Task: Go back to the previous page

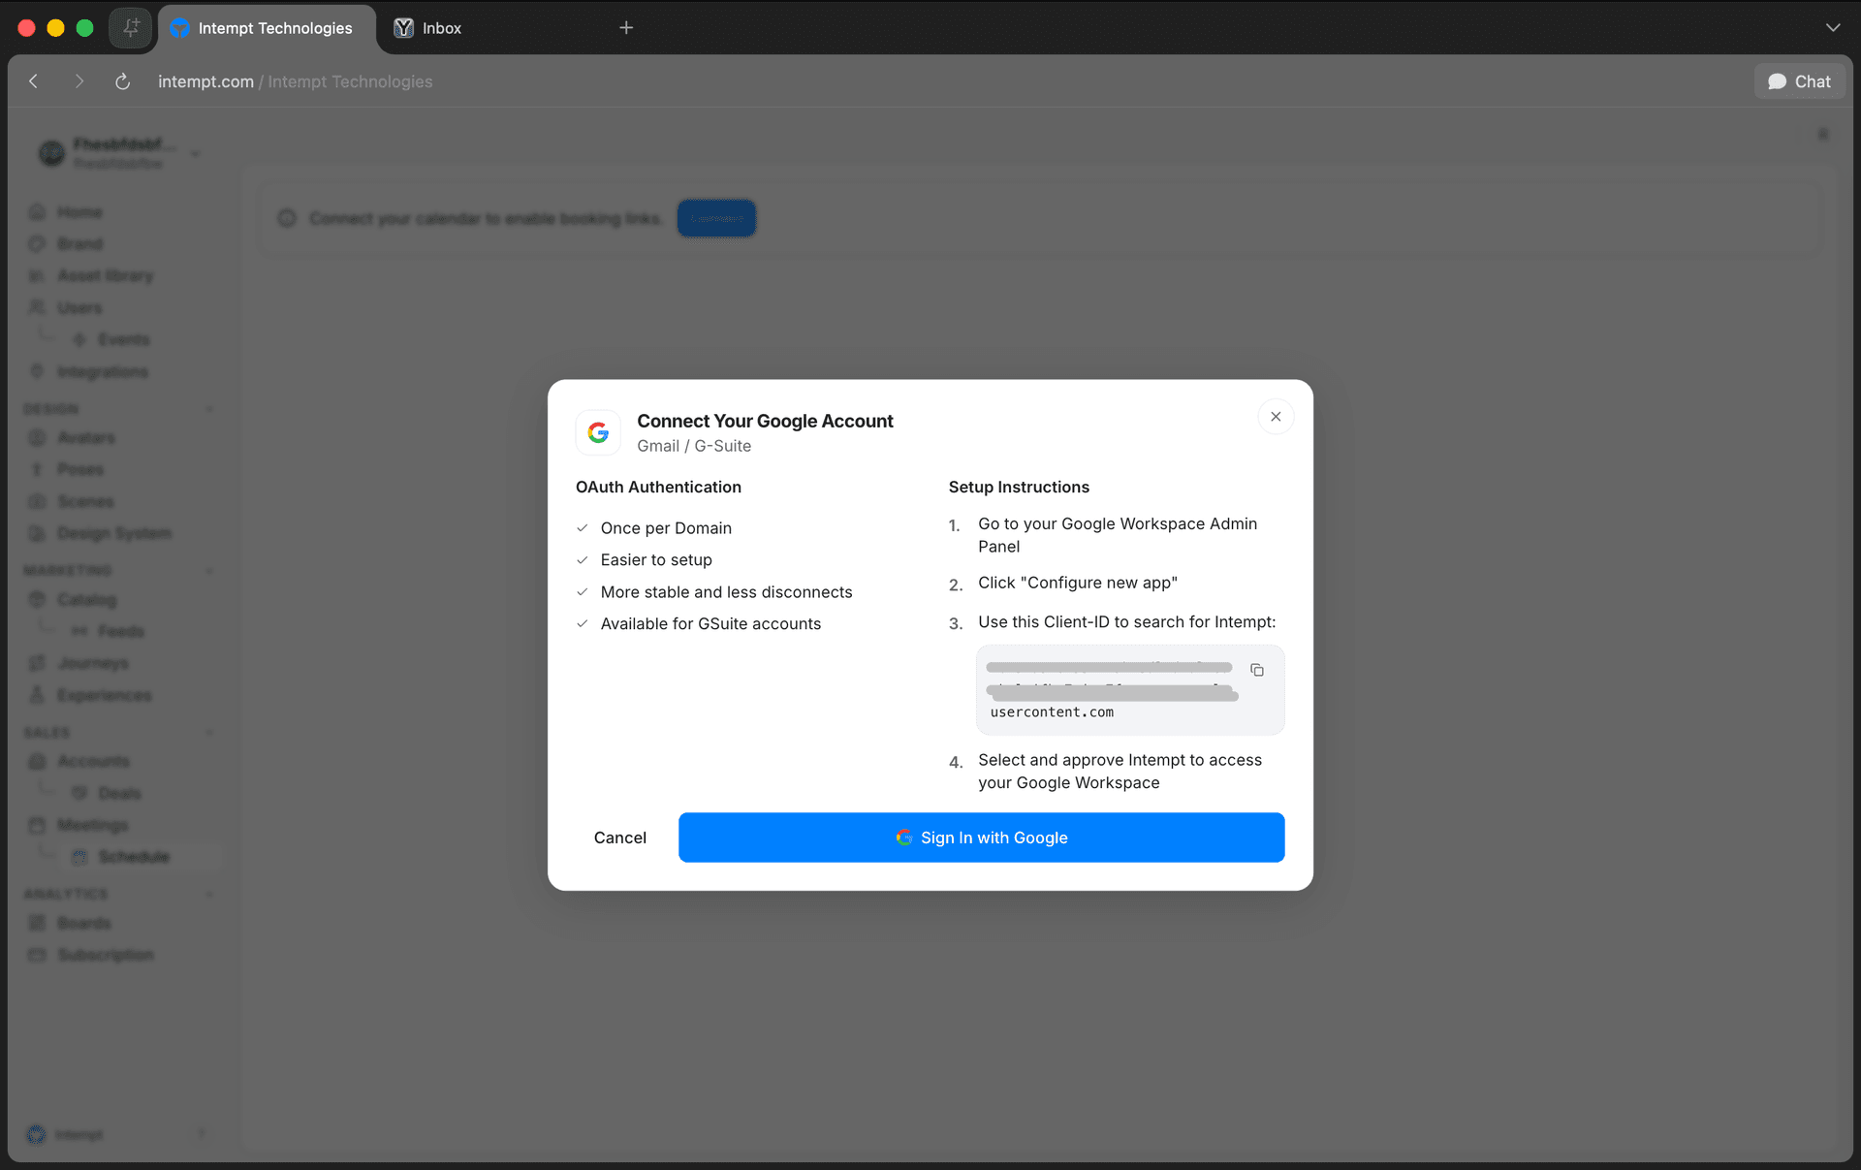Action: click(34, 81)
